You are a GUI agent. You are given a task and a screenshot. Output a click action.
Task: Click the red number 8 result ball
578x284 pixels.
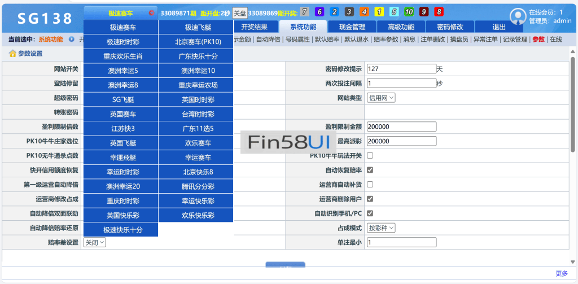(439, 12)
